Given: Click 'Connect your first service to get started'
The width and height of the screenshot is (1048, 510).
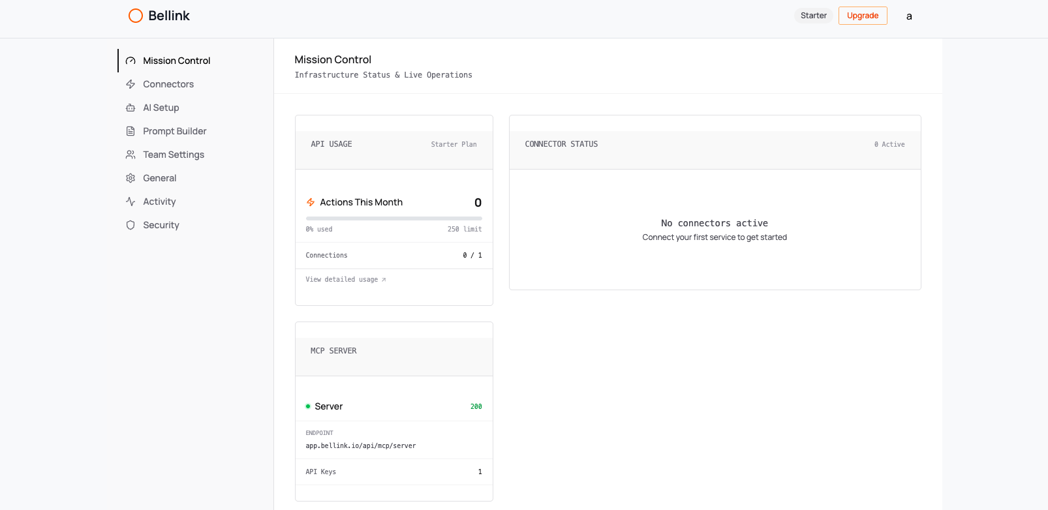Looking at the screenshot, I should pyautogui.click(x=715, y=237).
